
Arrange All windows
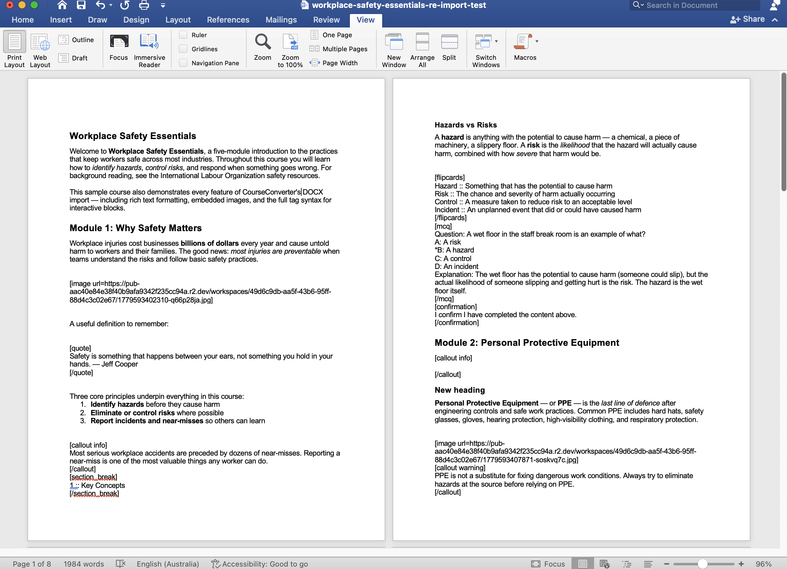[422, 50]
